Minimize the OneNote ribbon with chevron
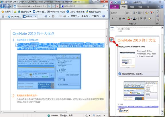Image resolution: width=165 pixels, height=117 pixels. [158, 7]
